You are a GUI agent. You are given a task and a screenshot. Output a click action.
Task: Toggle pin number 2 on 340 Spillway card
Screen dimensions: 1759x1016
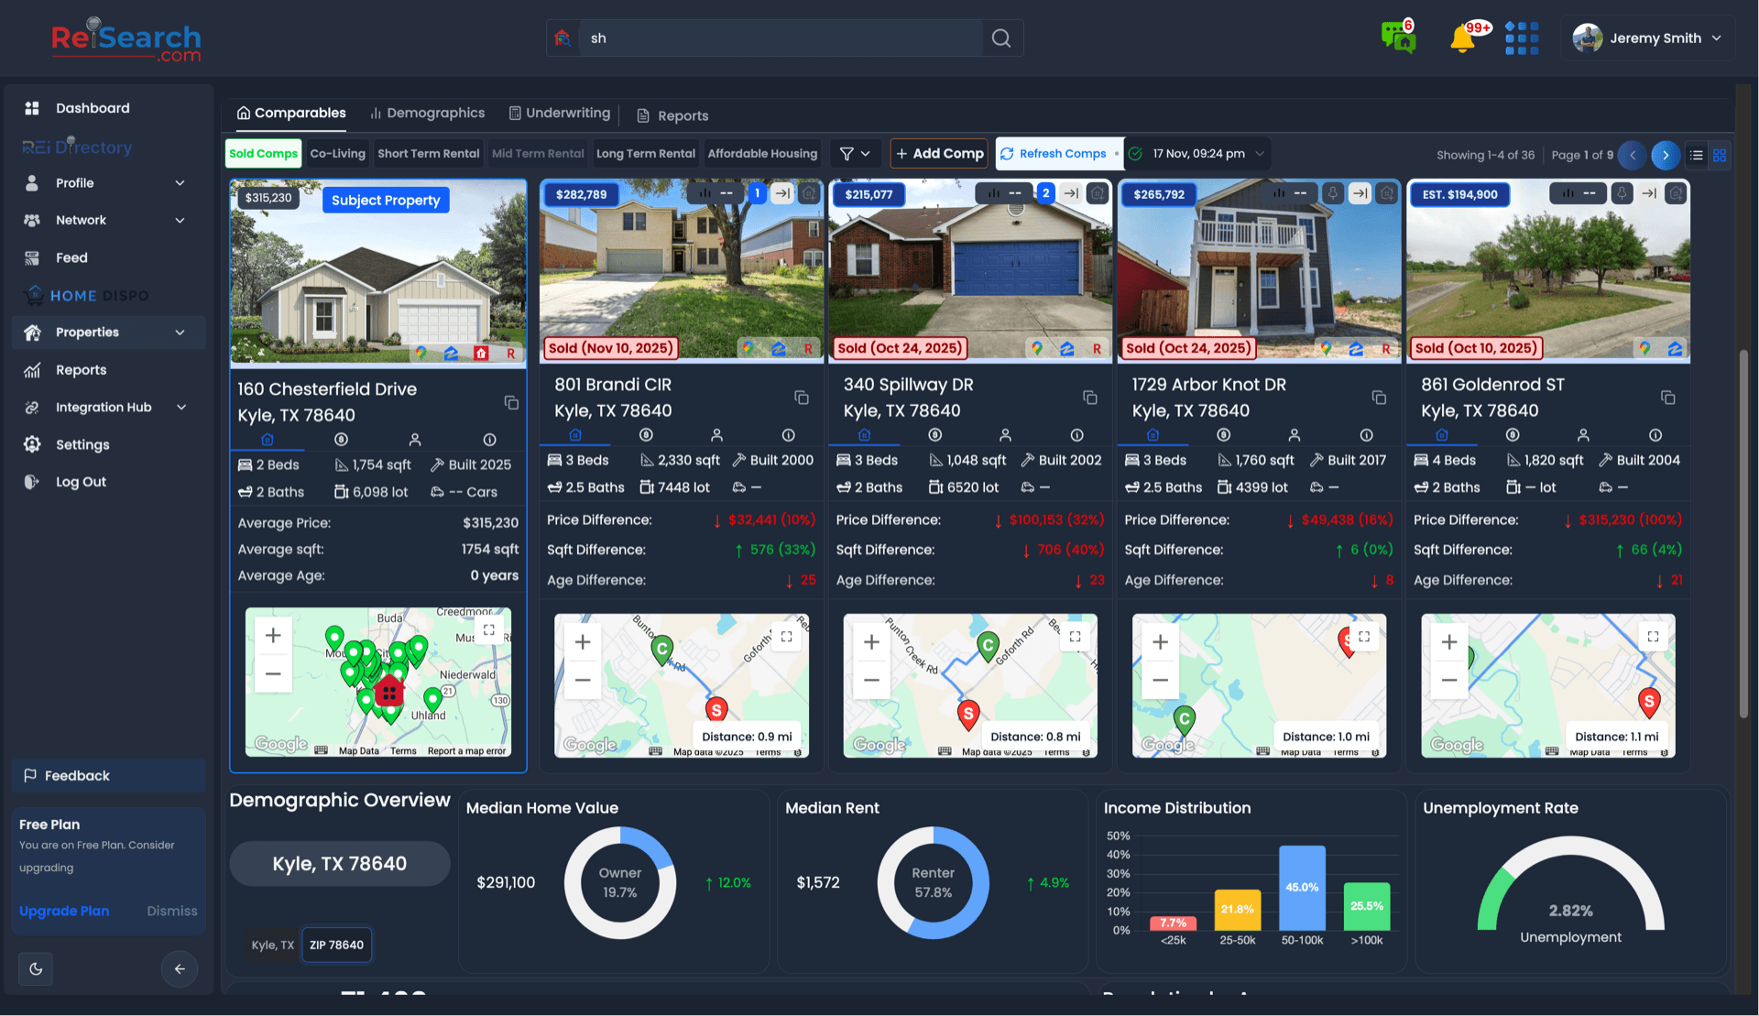point(1045,193)
